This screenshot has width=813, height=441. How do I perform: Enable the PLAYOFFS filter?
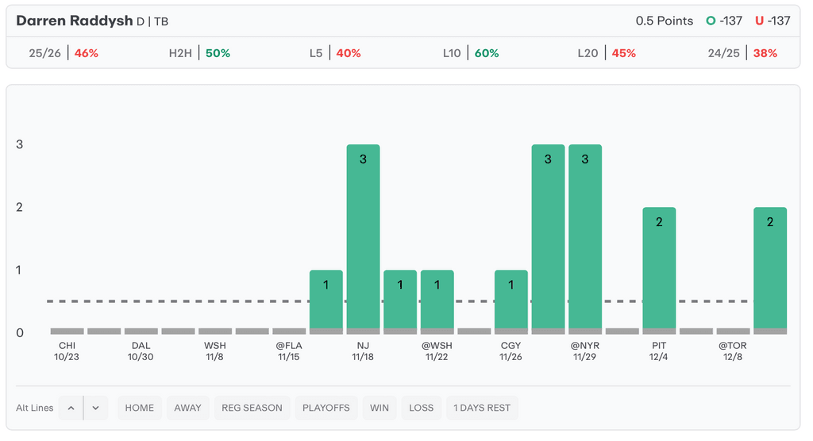[x=326, y=408]
